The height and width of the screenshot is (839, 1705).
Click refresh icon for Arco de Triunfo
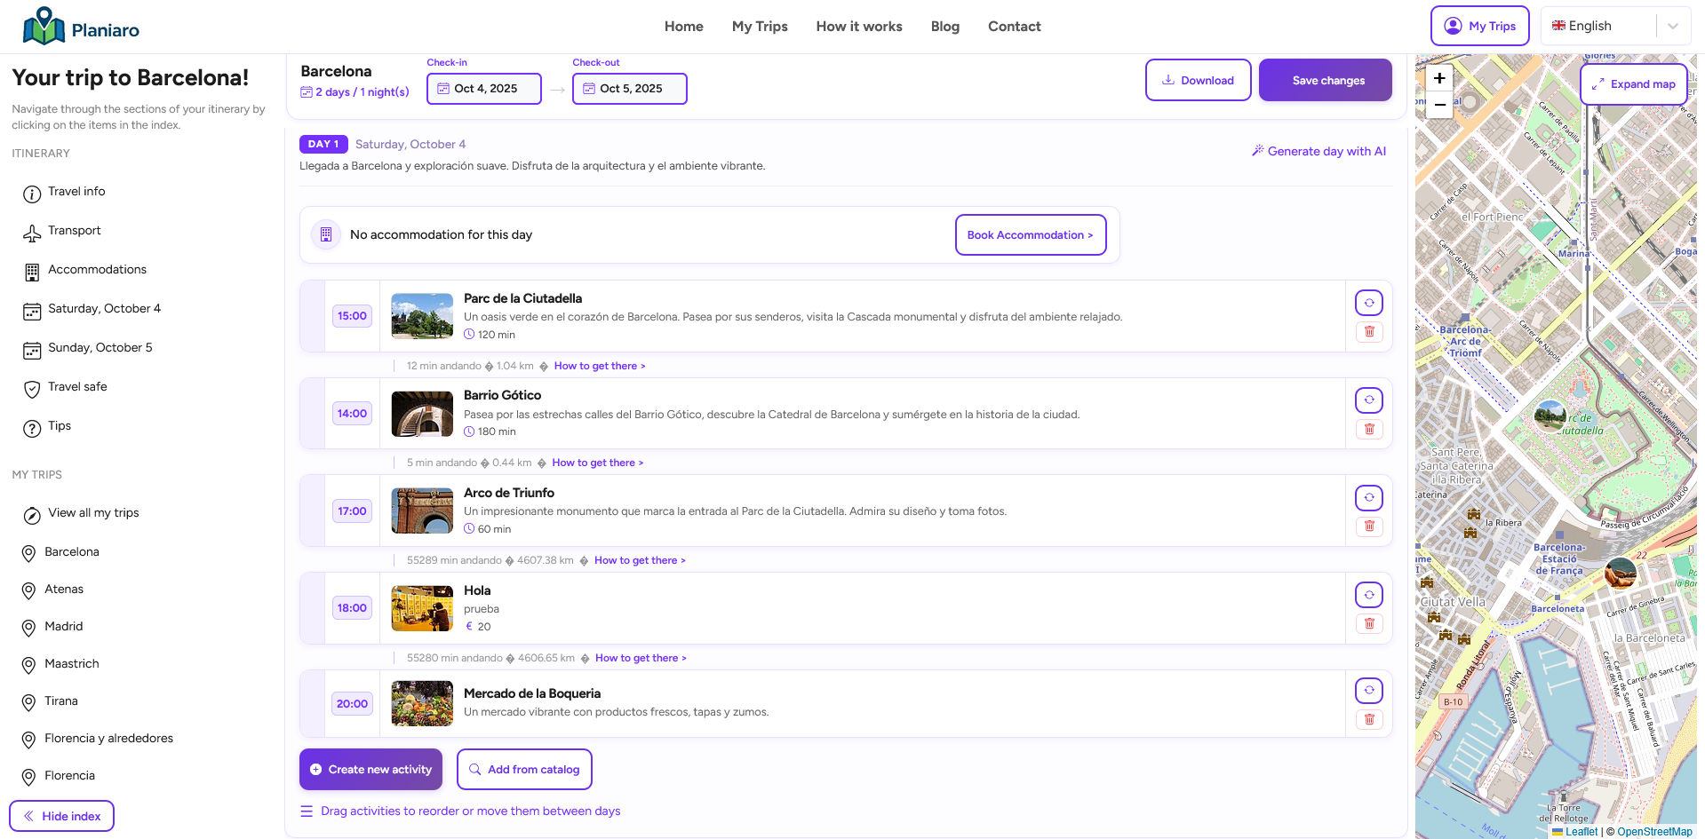pyautogui.click(x=1369, y=497)
